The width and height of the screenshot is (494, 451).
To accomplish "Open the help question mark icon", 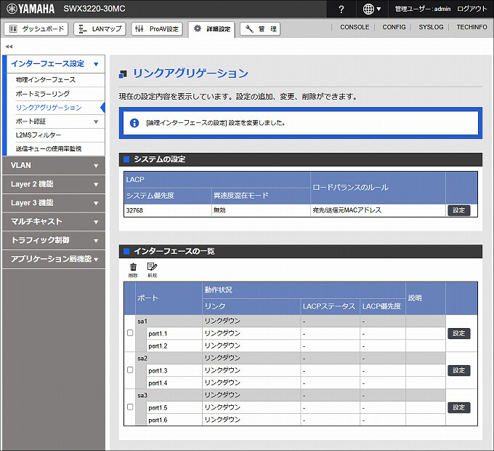I will pos(341,9).
